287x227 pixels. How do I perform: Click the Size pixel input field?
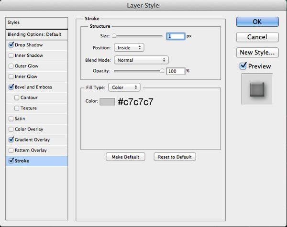[x=176, y=36]
